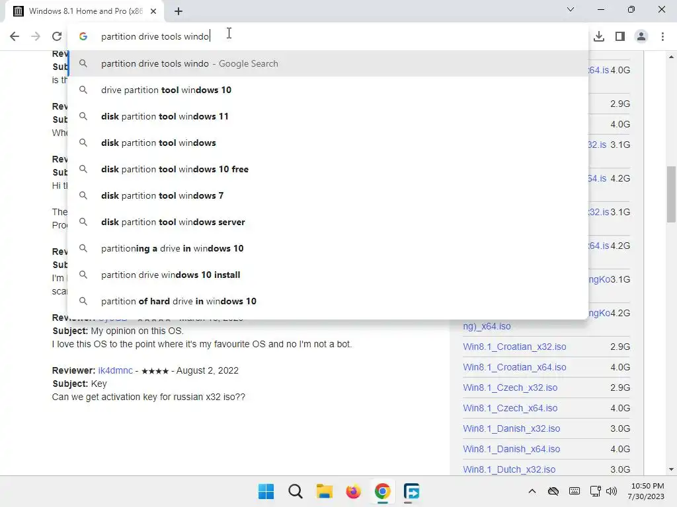677x507 pixels.
Task: Go forward to the next page
Action: click(36, 36)
